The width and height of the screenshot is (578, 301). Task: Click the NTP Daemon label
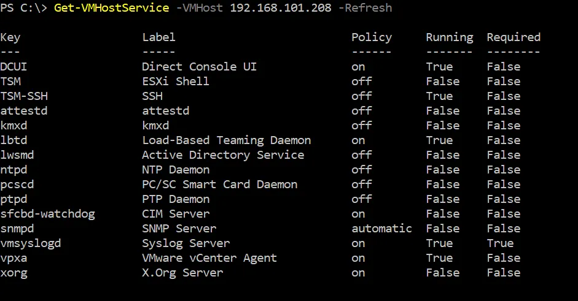pyautogui.click(x=176, y=170)
